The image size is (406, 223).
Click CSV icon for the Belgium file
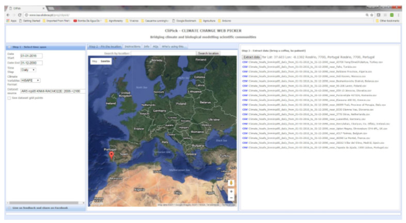coord(245,133)
